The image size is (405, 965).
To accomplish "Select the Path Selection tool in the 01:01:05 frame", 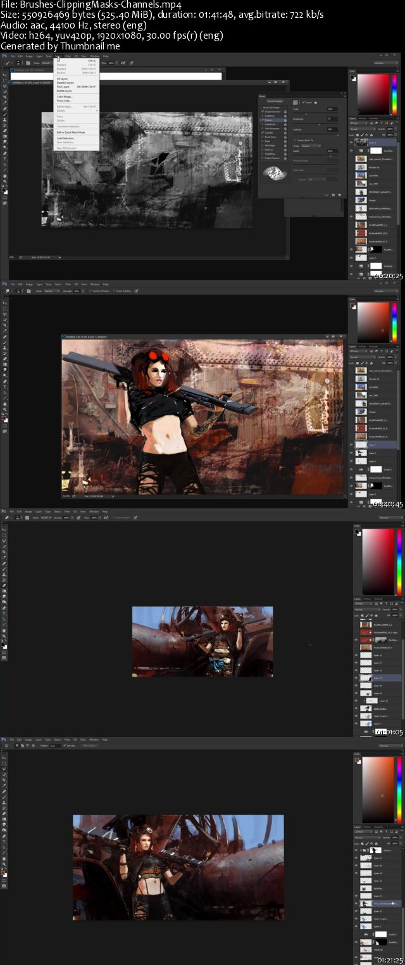I will (4, 620).
